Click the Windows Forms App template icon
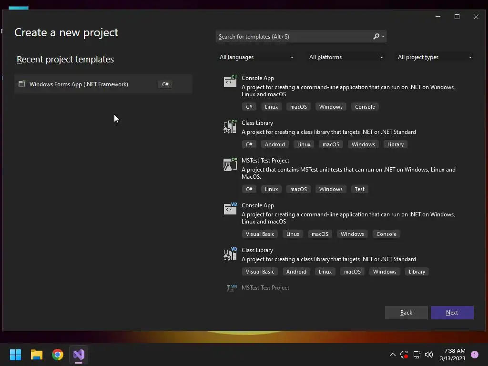This screenshot has width=488, height=366. click(22, 84)
